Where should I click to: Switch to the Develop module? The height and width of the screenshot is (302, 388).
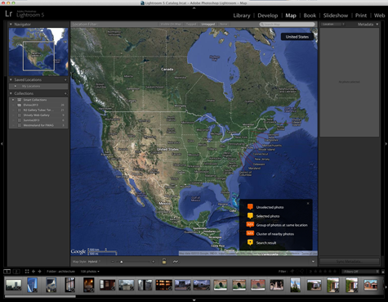coord(268,16)
